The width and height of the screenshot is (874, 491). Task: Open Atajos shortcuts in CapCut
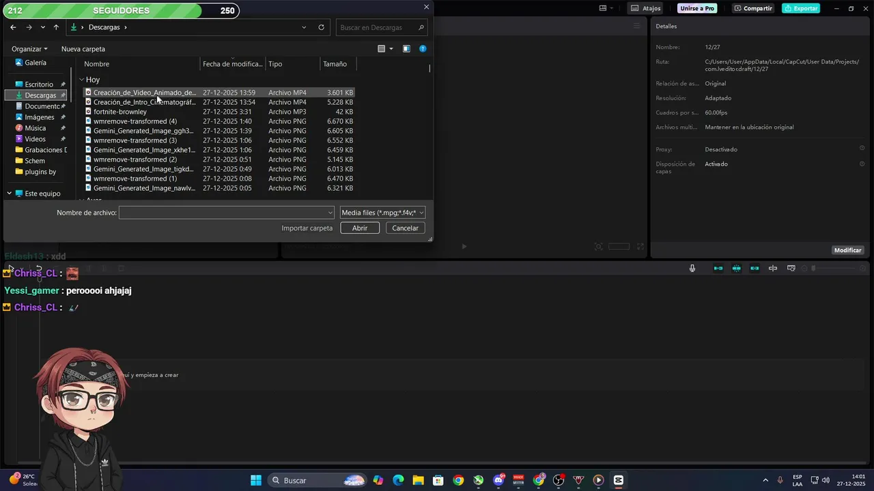tap(646, 8)
